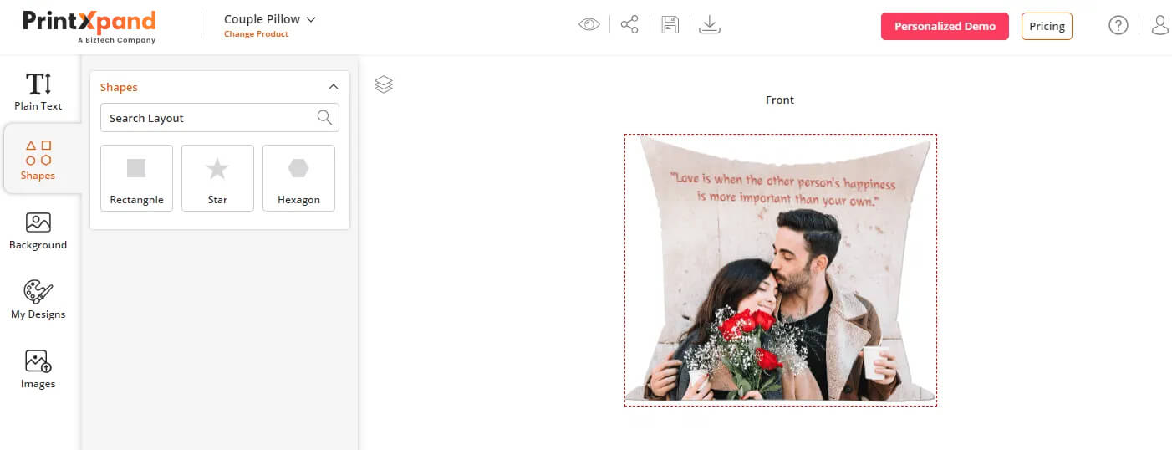Viewport: 1172px width, 450px height.
Task: Open the help question mark icon
Action: click(x=1118, y=25)
